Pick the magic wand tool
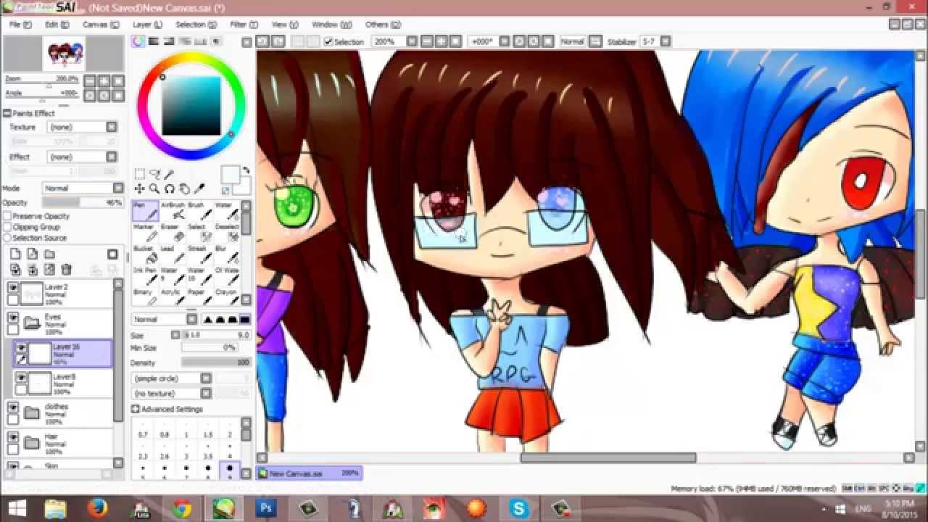Image resolution: width=928 pixels, height=522 pixels. (169, 175)
